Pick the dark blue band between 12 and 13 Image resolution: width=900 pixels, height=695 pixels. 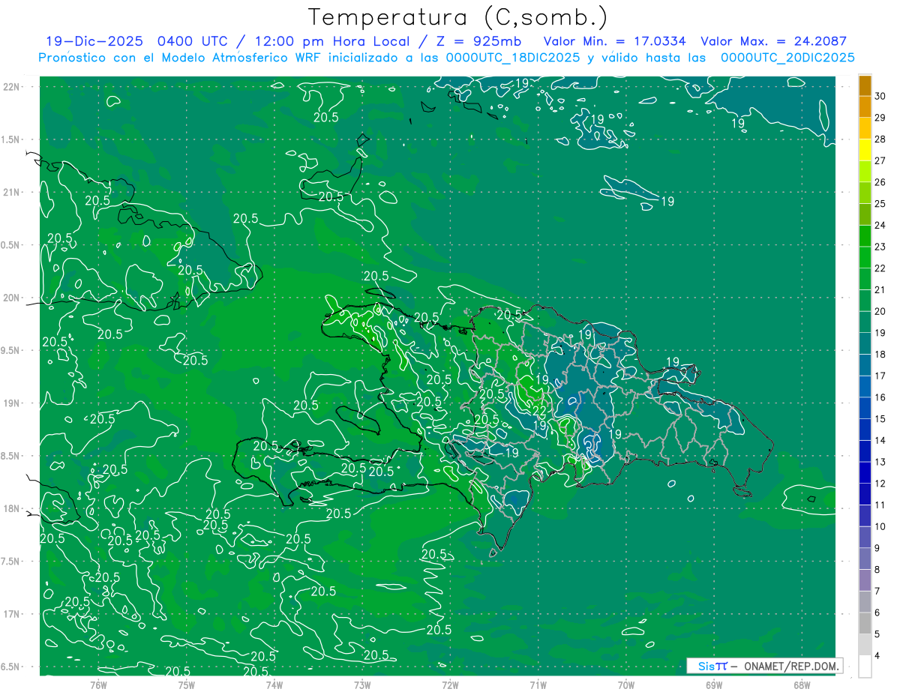pos(865,473)
